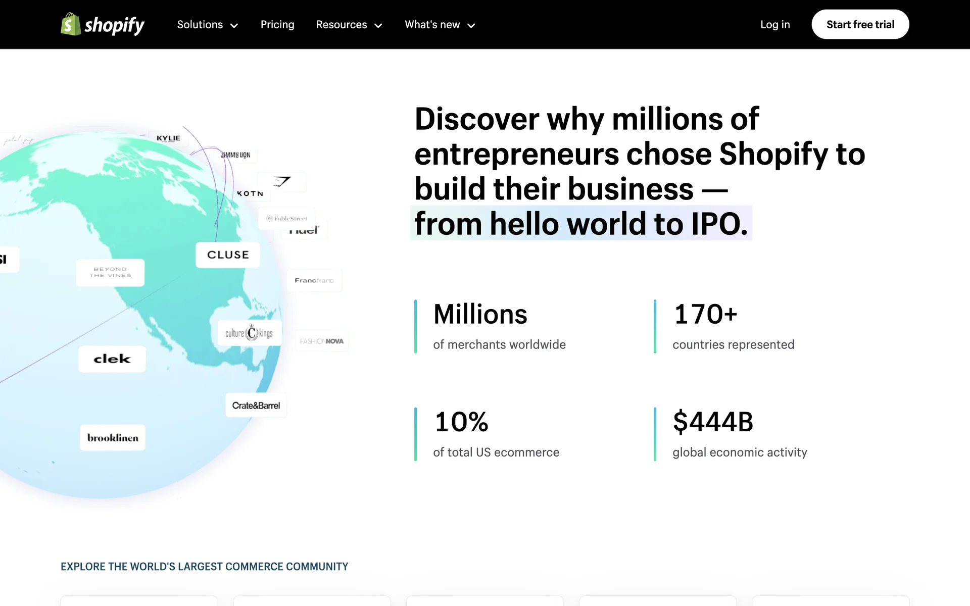Click the Shopify bag logo

pos(71,24)
